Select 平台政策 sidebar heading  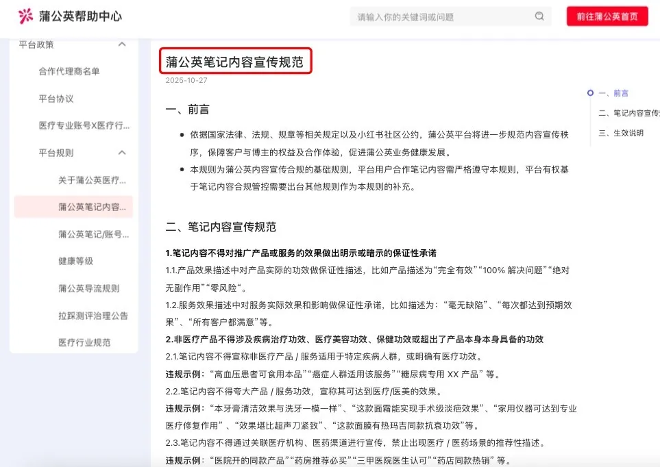[x=36, y=45]
